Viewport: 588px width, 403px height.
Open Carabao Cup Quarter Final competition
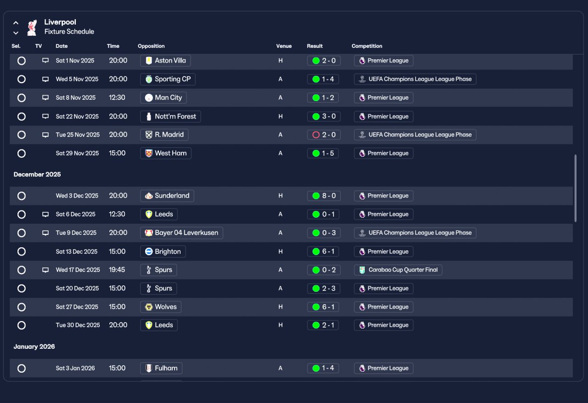398,270
